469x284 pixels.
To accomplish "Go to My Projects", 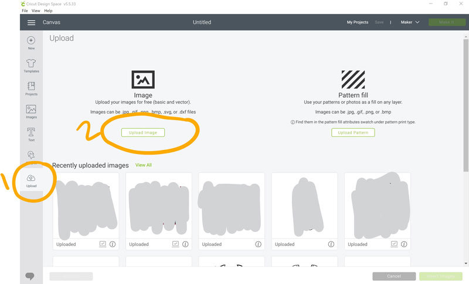I will click(x=358, y=22).
